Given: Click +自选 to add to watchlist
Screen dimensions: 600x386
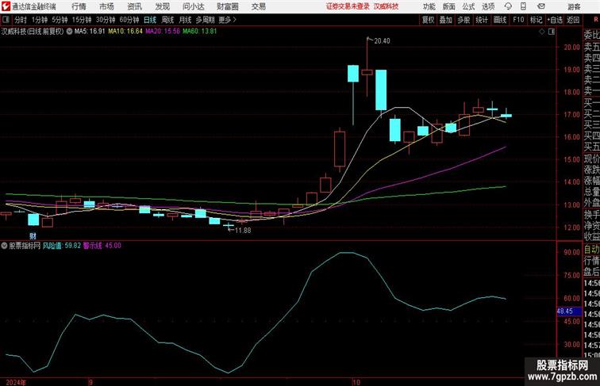Looking at the screenshot, I should coord(555,20).
